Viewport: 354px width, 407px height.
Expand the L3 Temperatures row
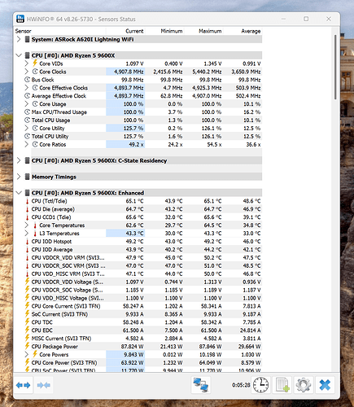pyautogui.click(x=27, y=234)
